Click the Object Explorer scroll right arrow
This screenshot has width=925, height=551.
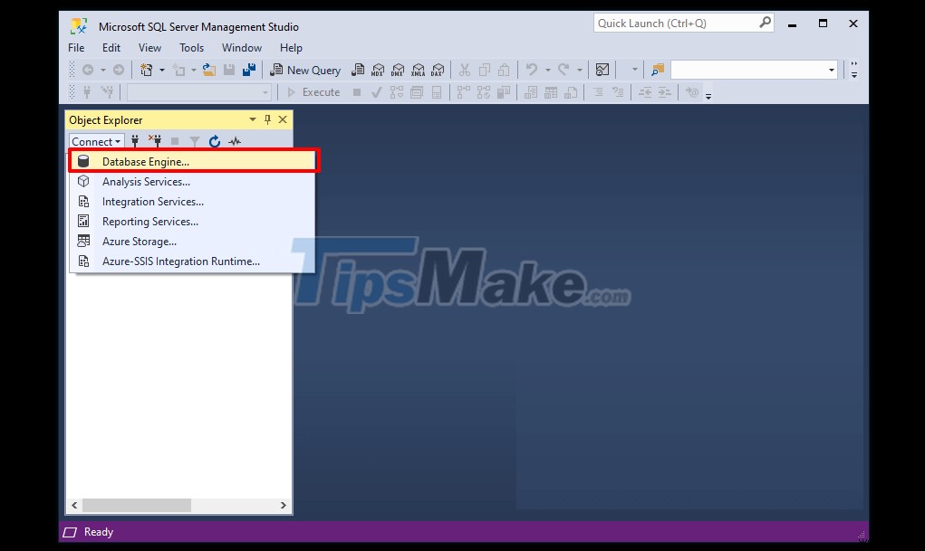pyautogui.click(x=284, y=505)
